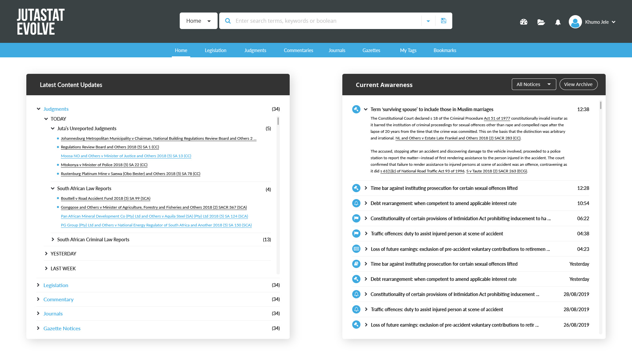632x356 pixels.
Task: Expand the YESTERDAY judgments group
Action: pyautogui.click(x=46, y=253)
